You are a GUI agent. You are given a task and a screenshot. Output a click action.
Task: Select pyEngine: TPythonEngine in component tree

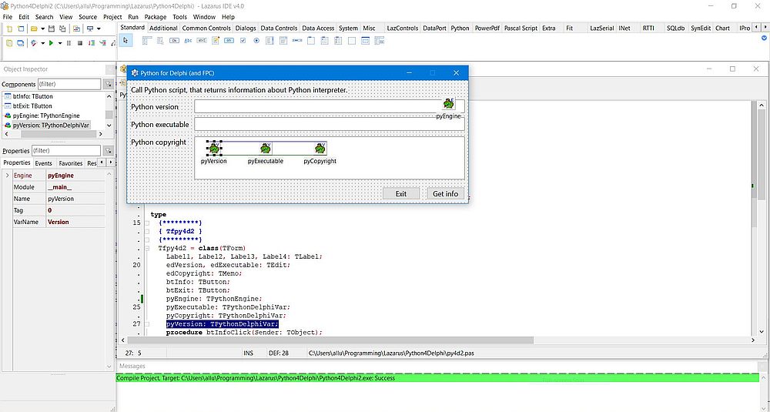[x=46, y=116]
